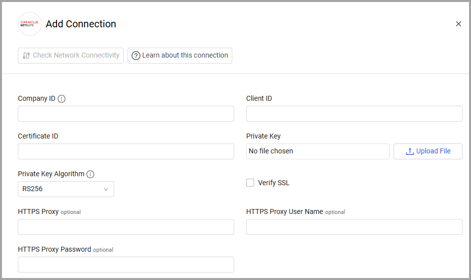This screenshot has width=471, height=280.
Task: Open the Private Key Algorithm dropdown
Action: tap(66, 189)
